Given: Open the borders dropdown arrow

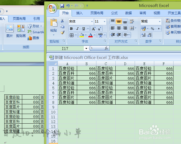Looking at the screenshot, I should pos(76,35).
